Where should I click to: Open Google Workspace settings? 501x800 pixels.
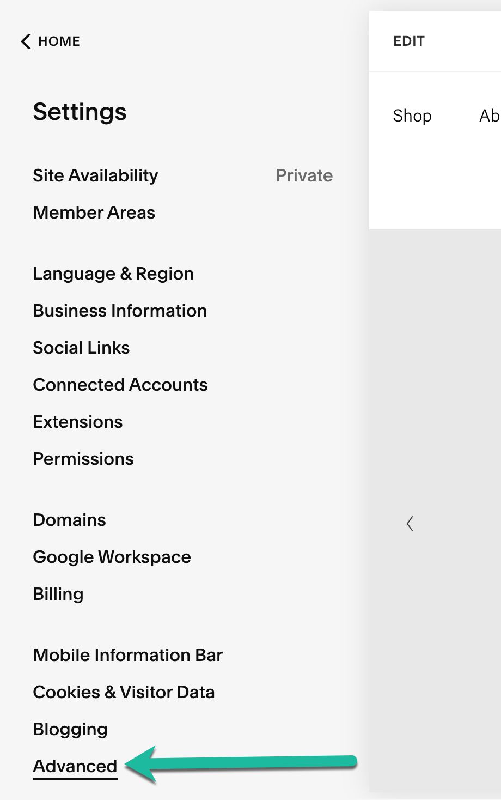click(112, 557)
